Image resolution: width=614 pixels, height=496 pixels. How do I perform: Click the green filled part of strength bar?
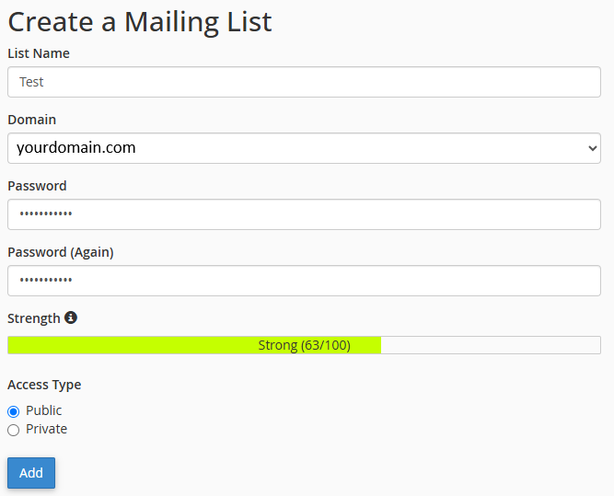click(138, 345)
